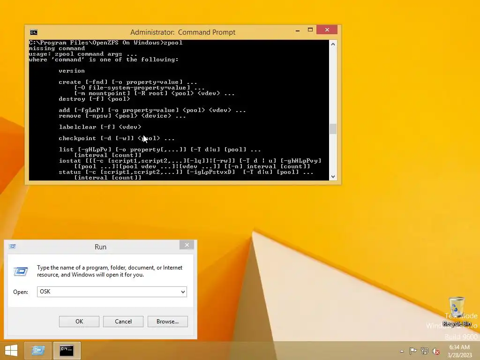Maximize the Command Prompt window

310,30
